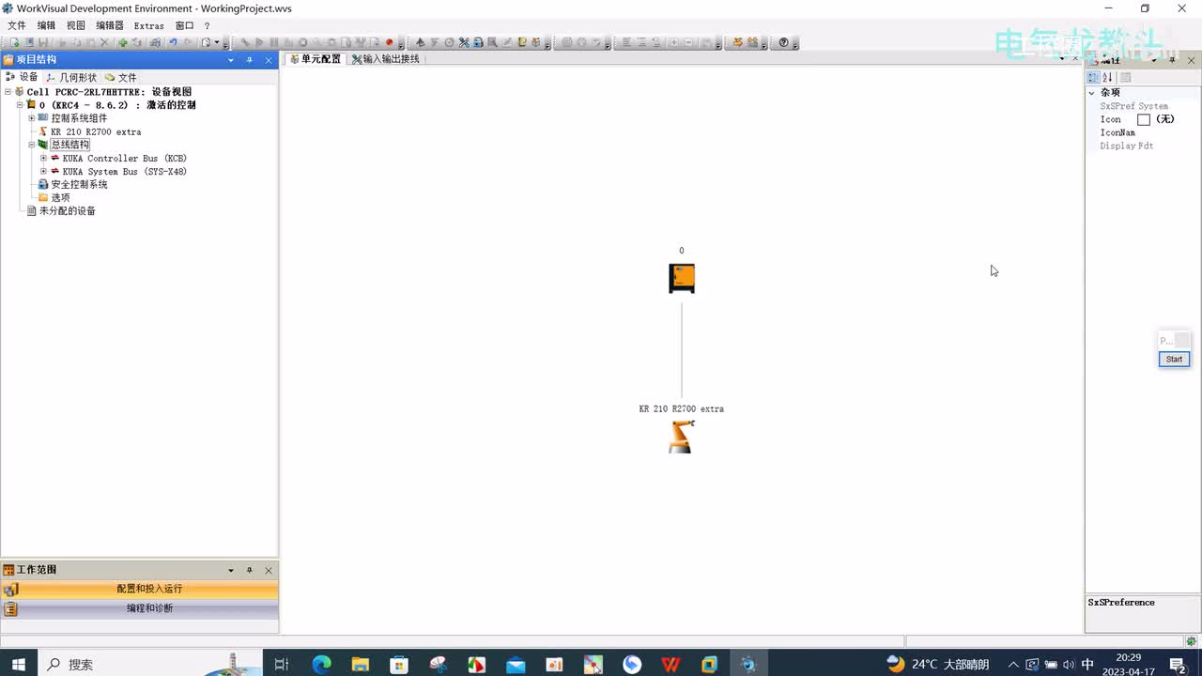
Task: Open the notification center icon
Action: coord(1178,664)
